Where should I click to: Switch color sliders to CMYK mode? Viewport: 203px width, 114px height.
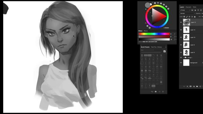(x=152, y=42)
